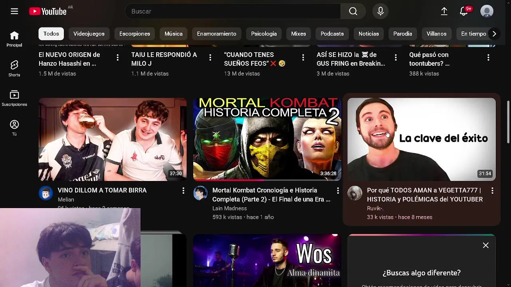
Task: Show more category chips with arrow
Action: point(494,34)
